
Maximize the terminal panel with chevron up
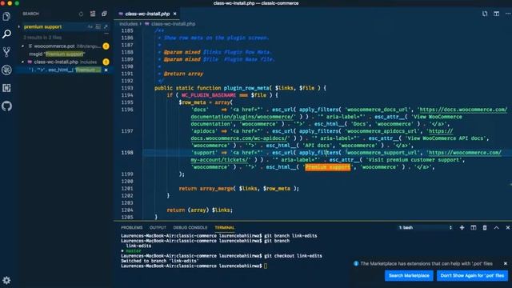(496, 227)
